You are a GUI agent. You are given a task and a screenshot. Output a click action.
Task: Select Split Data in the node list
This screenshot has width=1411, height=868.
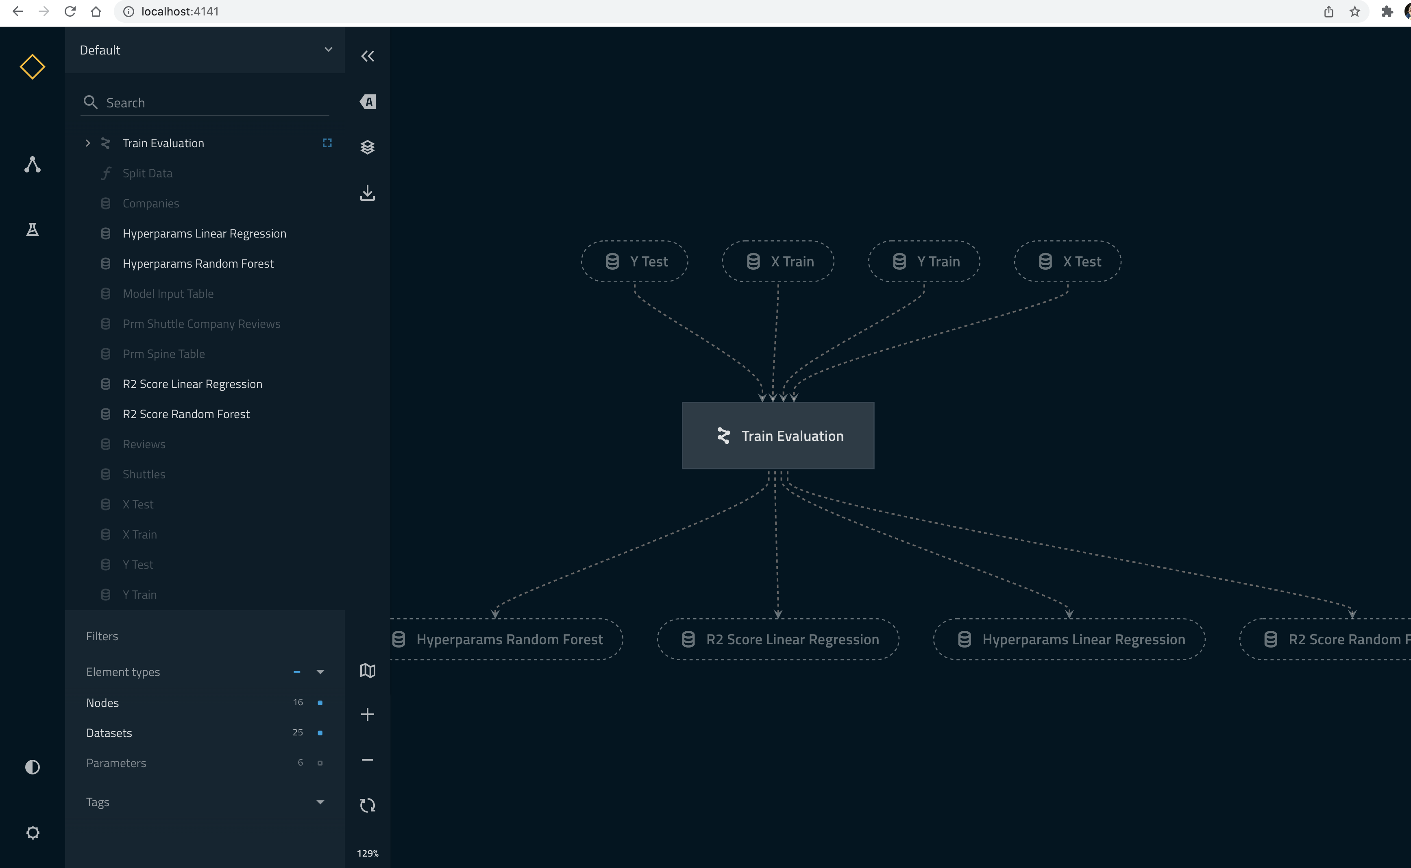coord(205,173)
